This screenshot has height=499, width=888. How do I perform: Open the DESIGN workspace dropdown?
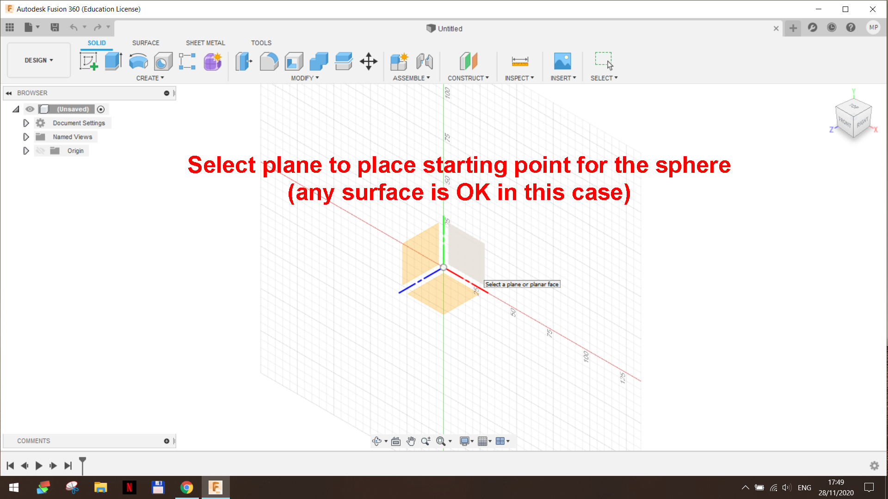39,60
